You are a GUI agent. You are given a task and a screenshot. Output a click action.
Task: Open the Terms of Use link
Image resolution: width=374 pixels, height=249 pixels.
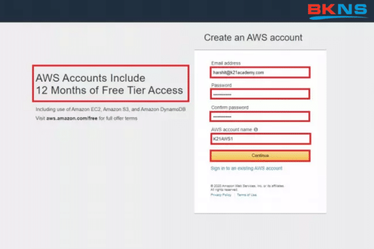click(247, 195)
